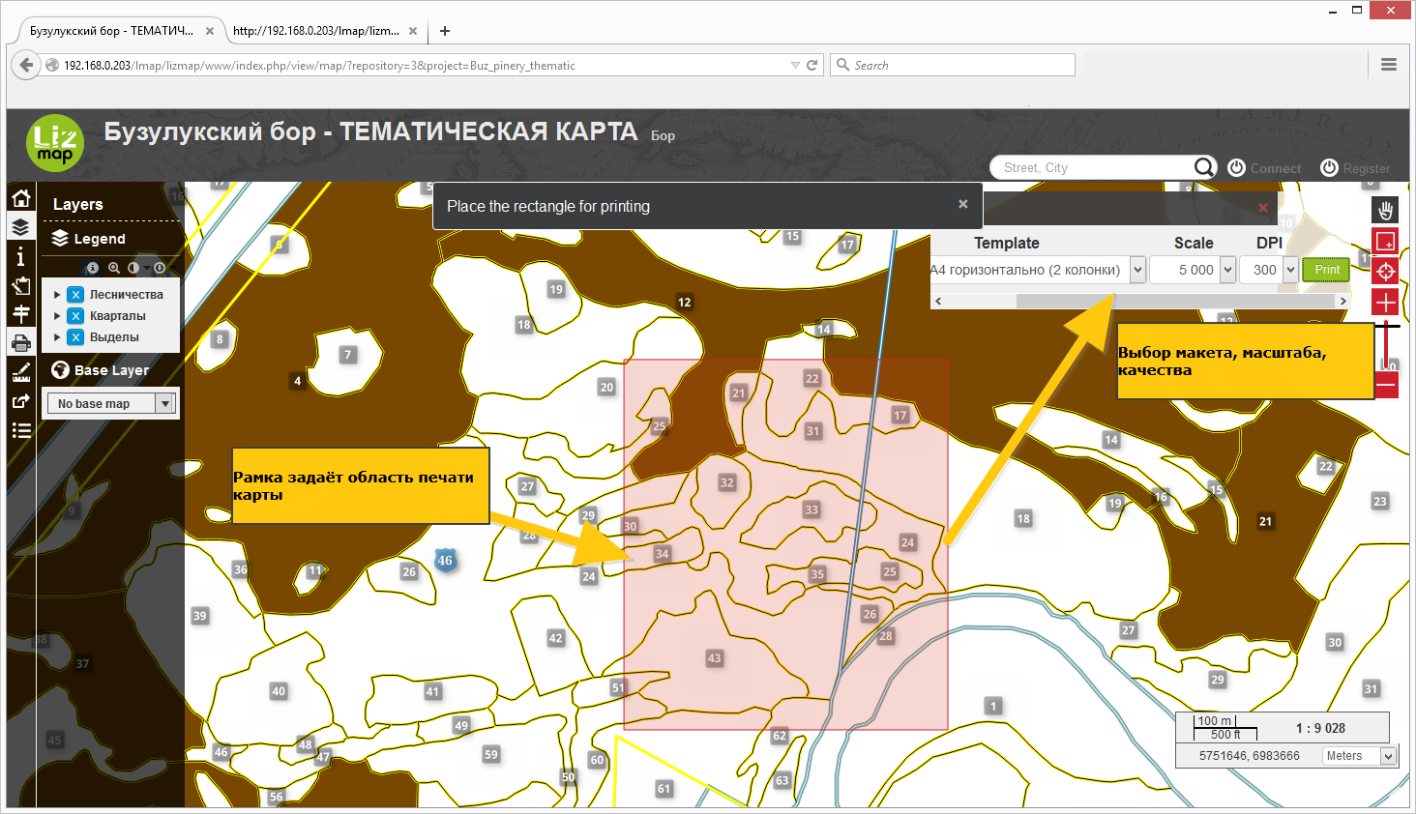The height and width of the screenshot is (814, 1416).
Task: Select the pan hand tool
Action: coord(1385,210)
